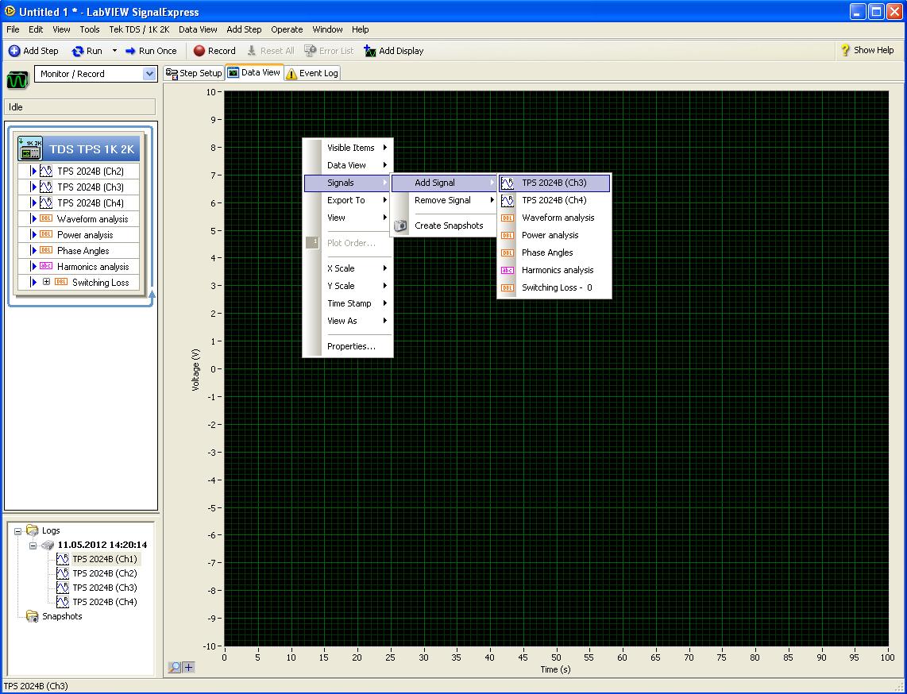Select the Phase Angles step output

click(x=79, y=250)
